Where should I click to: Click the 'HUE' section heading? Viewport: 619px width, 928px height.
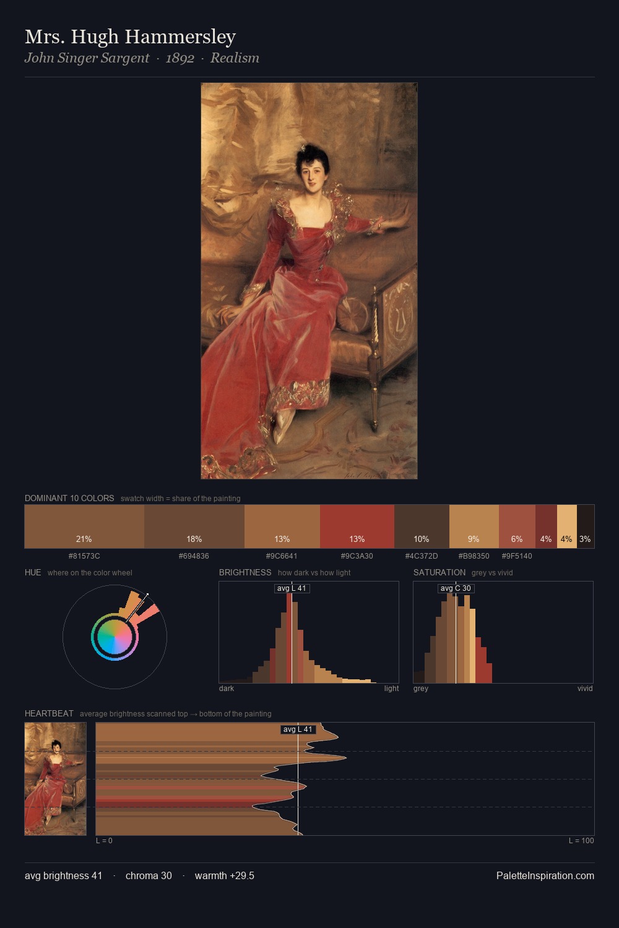pos(33,572)
